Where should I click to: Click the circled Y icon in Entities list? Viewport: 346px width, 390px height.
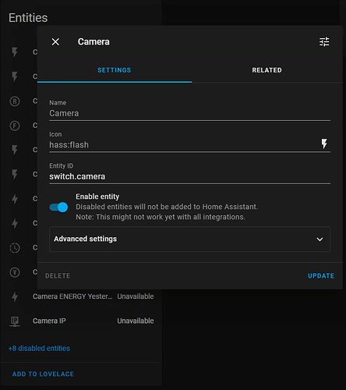click(x=15, y=272)
